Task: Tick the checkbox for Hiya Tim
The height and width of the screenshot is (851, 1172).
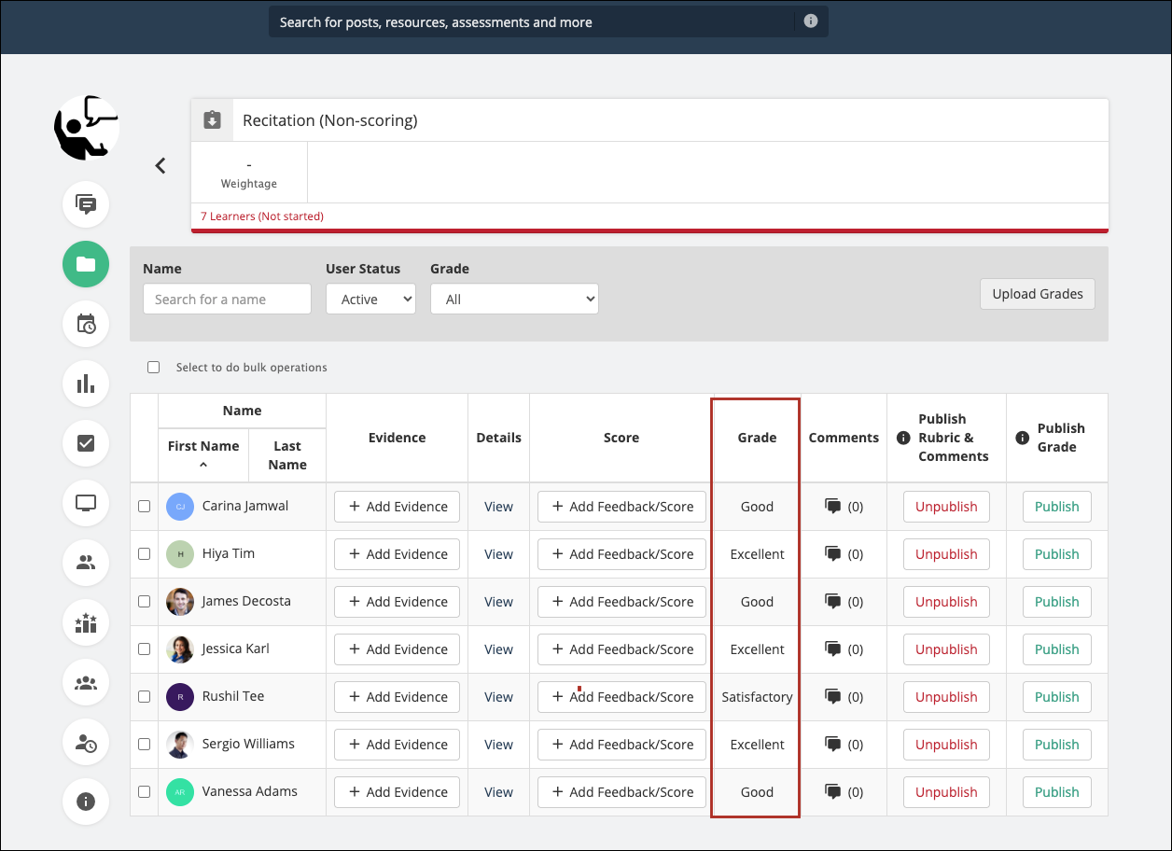Action: 144,554
